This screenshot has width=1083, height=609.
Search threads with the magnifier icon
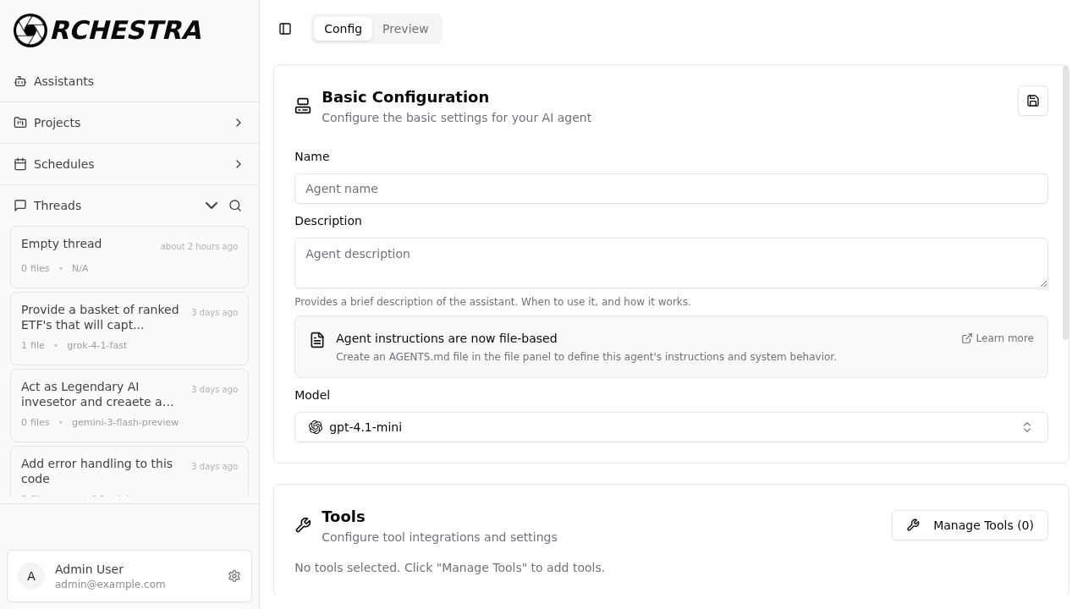tap(235, 206)
